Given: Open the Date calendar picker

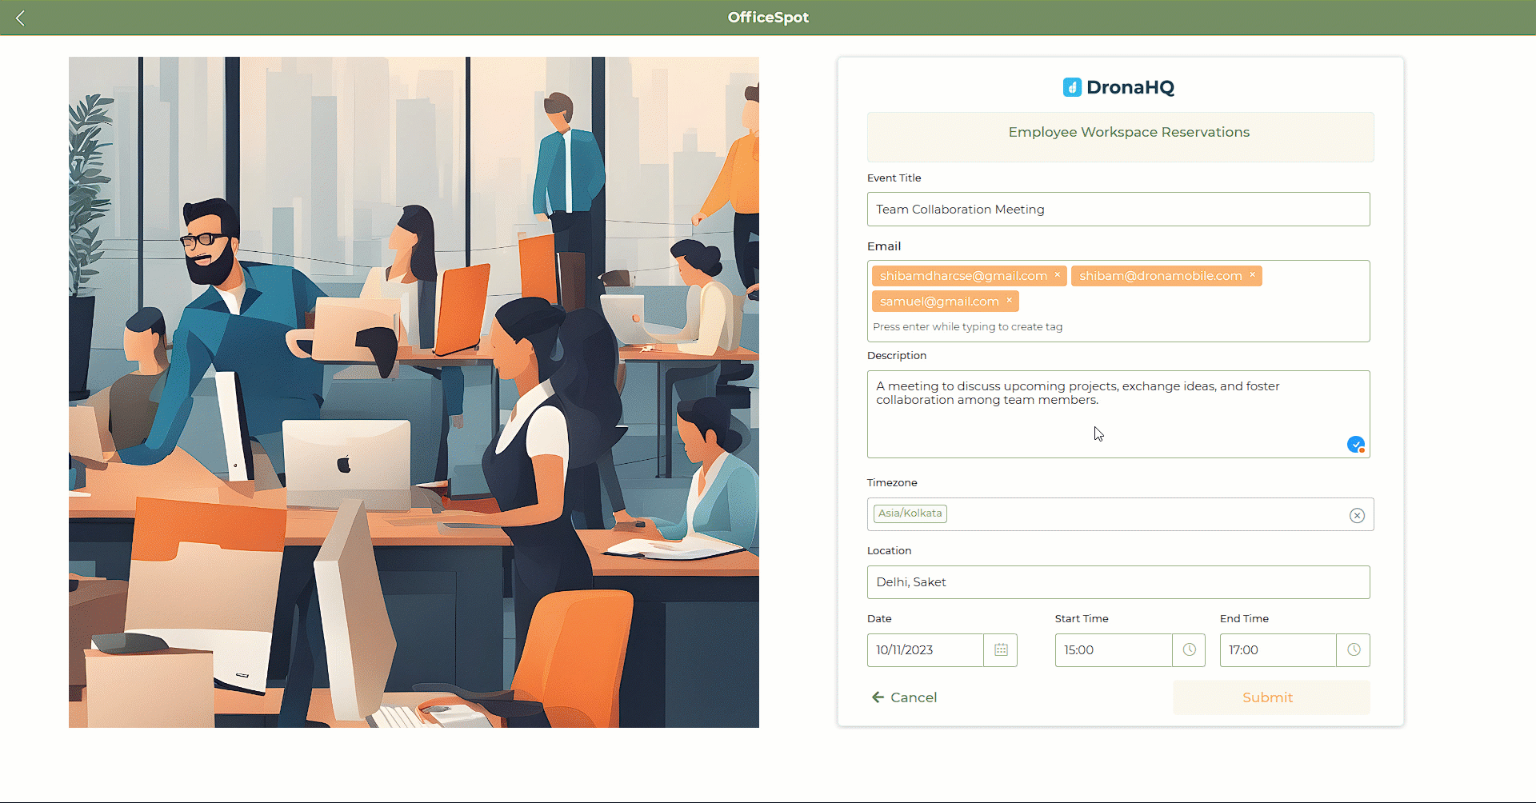Looking at the screenshot, I should tap(1001, 650).
